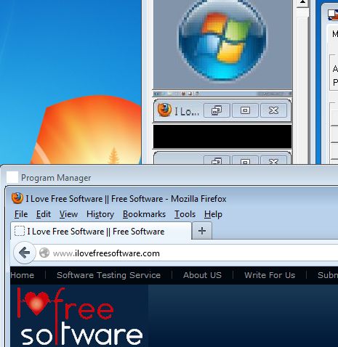Open the Edit menu in Firefox
Image resolution: width=338 pixels, height=347 pixels.
tap(44, 214)
